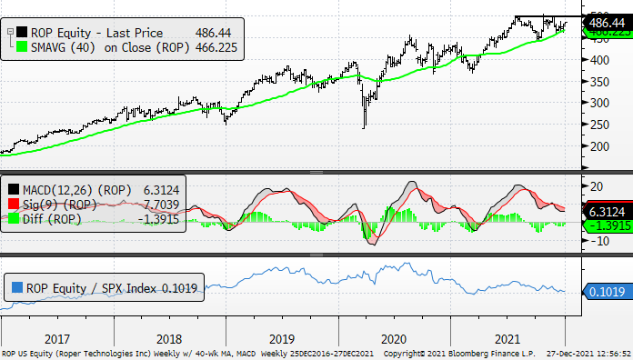Click the black ROP Equity legend swatch
The image size is (633, 360).
tap(22, 33)
